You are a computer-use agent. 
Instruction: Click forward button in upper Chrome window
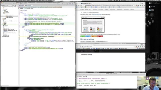[78, 5]
